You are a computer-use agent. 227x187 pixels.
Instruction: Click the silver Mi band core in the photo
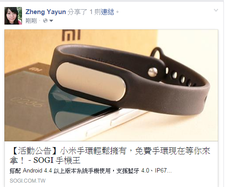click(x=91, y=81)
